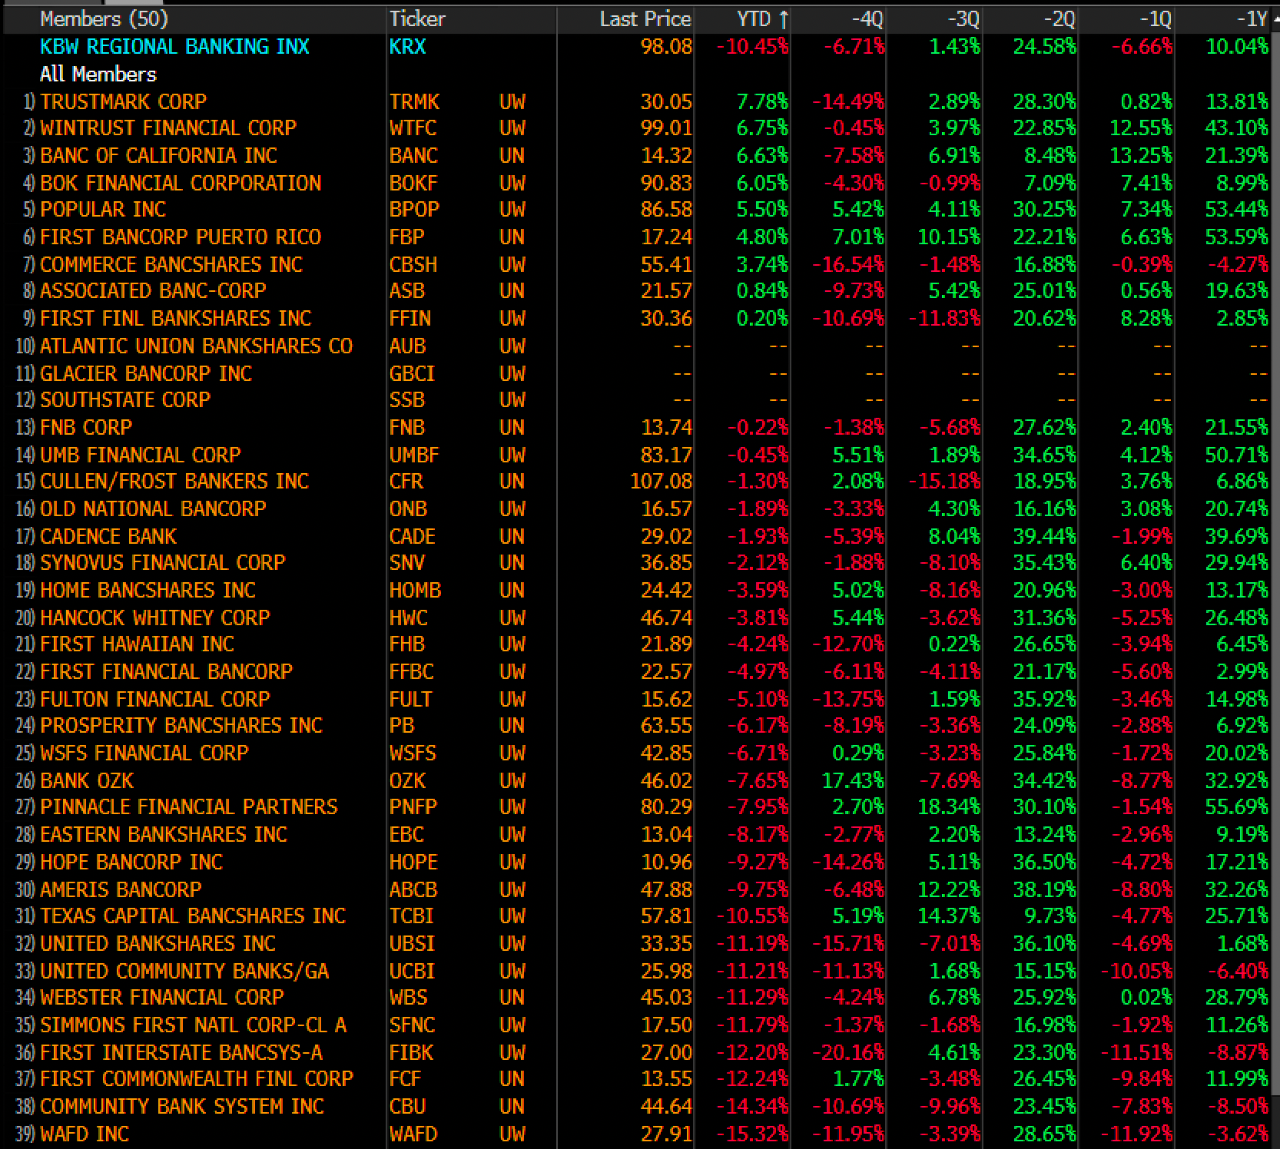Open GLACIER BANCORP INC
The width and height of the screenshot is (1280, 1149).
pos(146,373)
